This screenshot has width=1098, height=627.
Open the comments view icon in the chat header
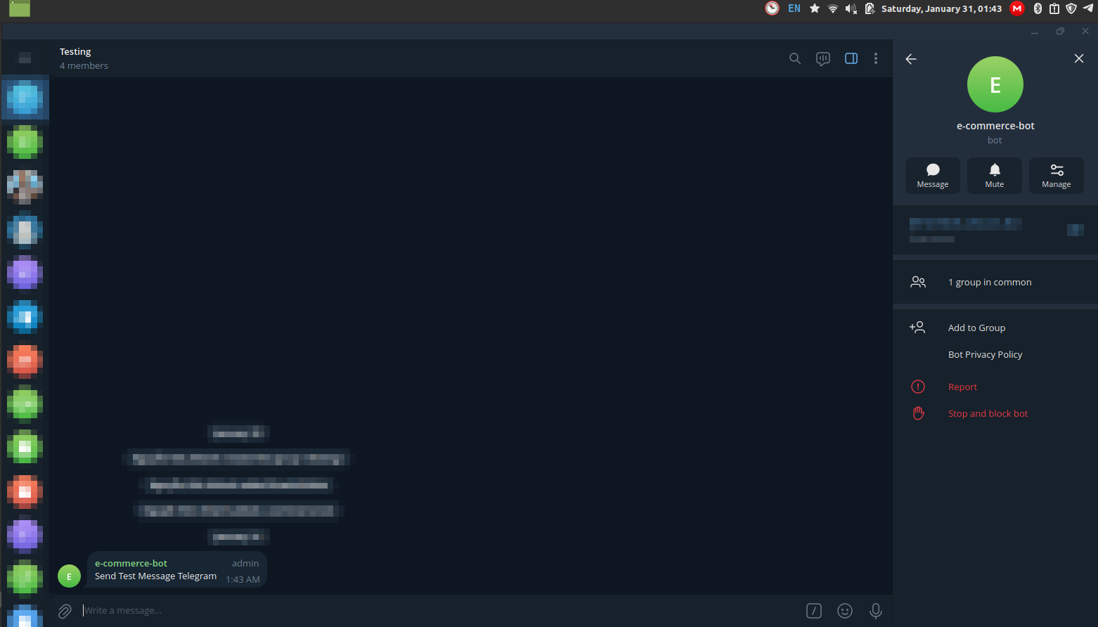(823, 58)
